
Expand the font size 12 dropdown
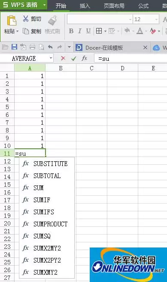pos(156,19)
